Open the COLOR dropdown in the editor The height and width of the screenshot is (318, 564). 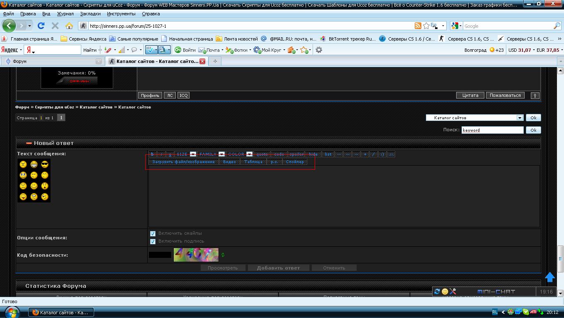[249, 154]
